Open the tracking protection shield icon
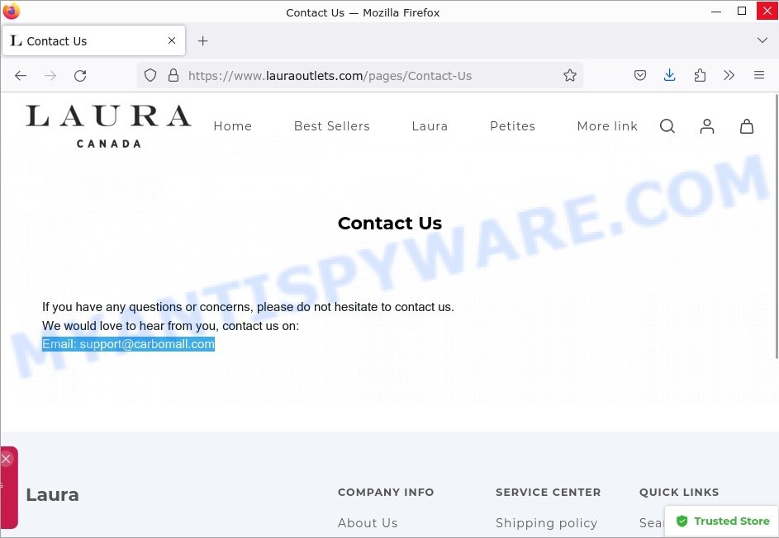 click(x=150, y=75)
